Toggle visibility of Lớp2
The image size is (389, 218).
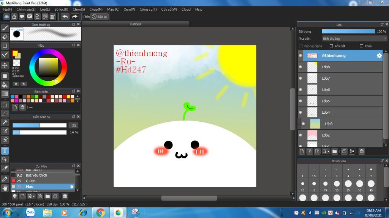point(300,135)
